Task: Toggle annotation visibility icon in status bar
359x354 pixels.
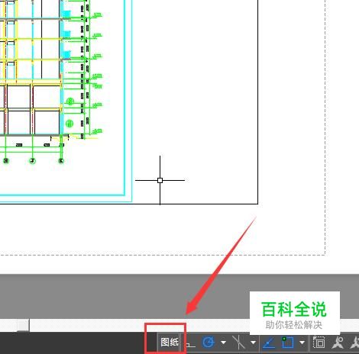Action: 338,343
